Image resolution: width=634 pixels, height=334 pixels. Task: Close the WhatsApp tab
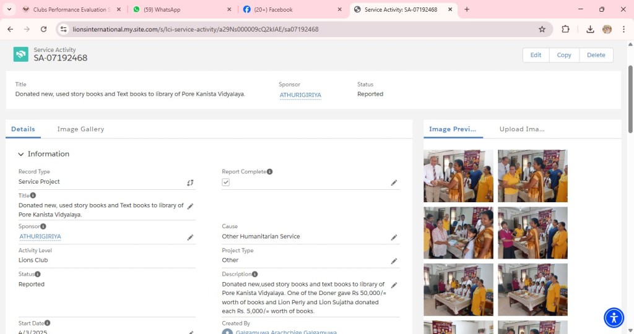[x=229, y=9]
